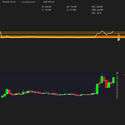Click the price axis label 71
125x125 pixels.
117,80
